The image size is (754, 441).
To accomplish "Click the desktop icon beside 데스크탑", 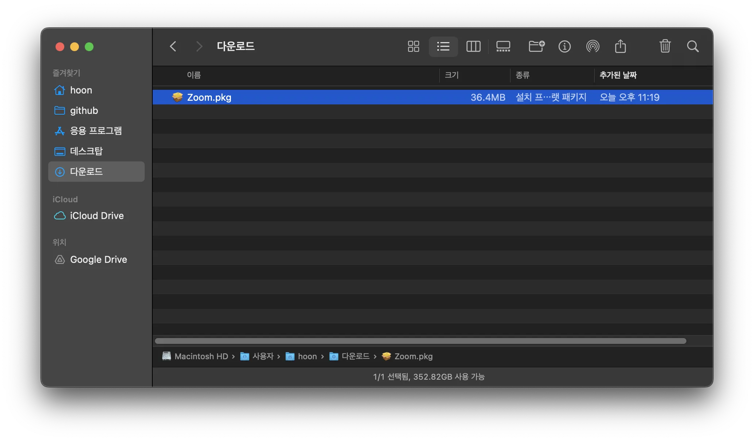I will click(60, 151).
